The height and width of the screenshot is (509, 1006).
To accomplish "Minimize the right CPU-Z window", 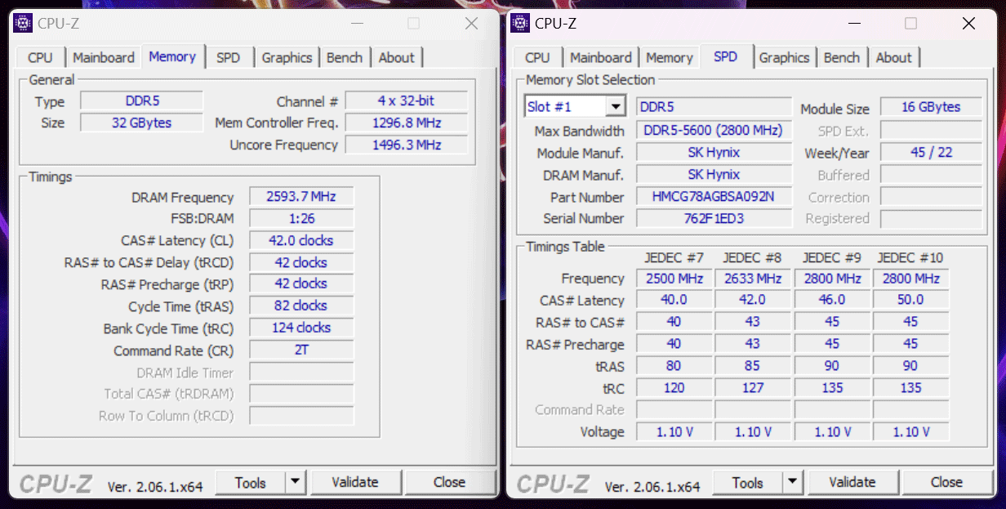I will (853, 24).
